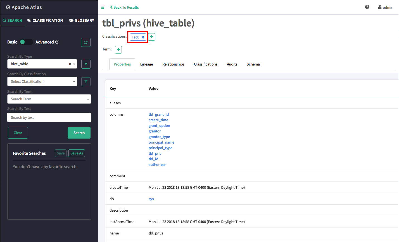The image size is (399, 242).
Task: Remove the Fact classification tag
Action: 143,37
